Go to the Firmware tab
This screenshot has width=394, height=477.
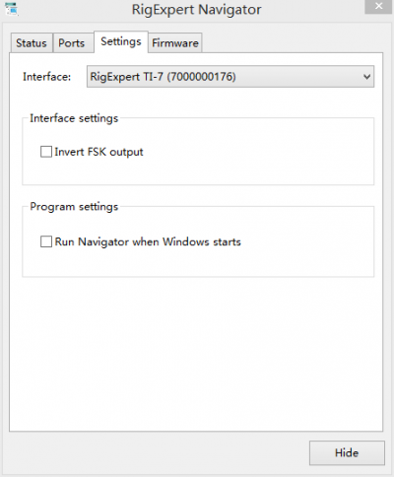tap(175, 42)
